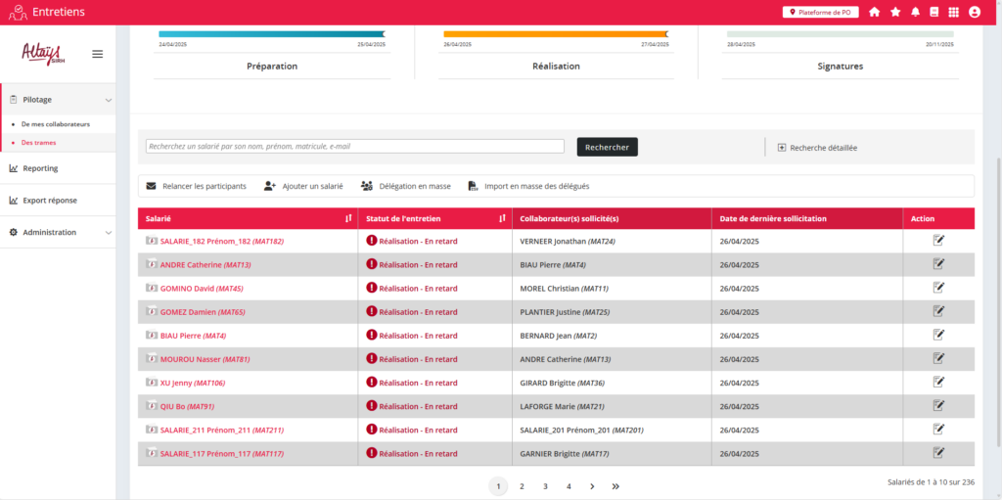This screenshot has height=500, width=1002.
Task: Collapse the Pilotage menu section
Action: pos(109,100)
